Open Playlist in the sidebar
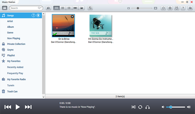 point(11,55)
